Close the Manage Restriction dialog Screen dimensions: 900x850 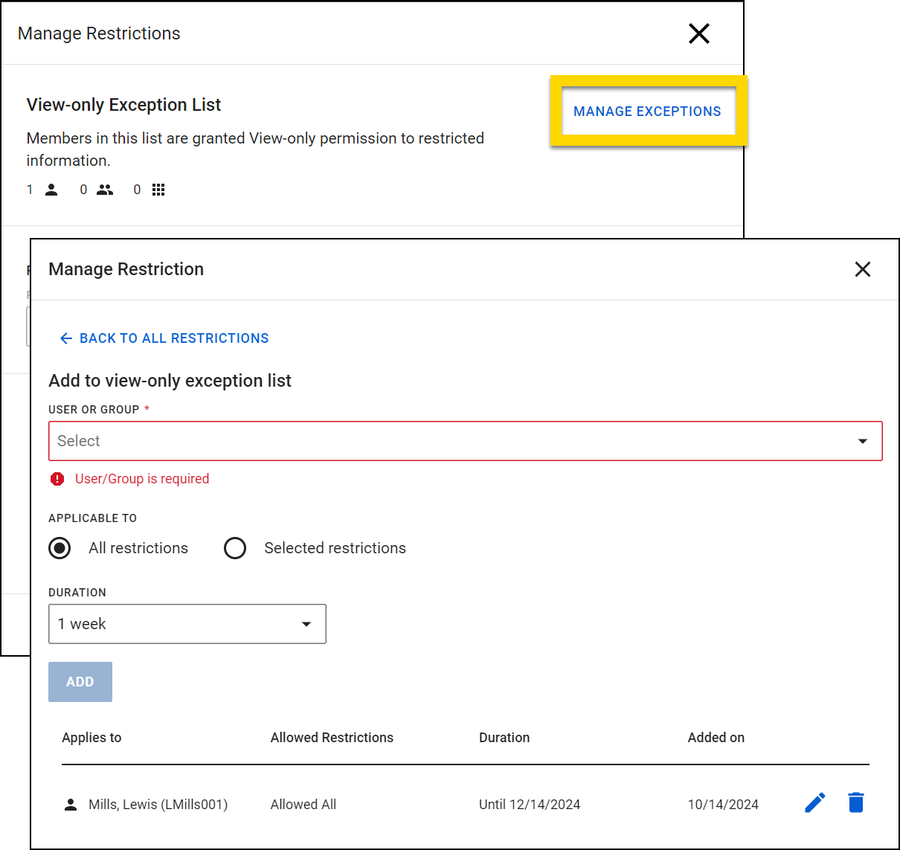pos(862,269)
